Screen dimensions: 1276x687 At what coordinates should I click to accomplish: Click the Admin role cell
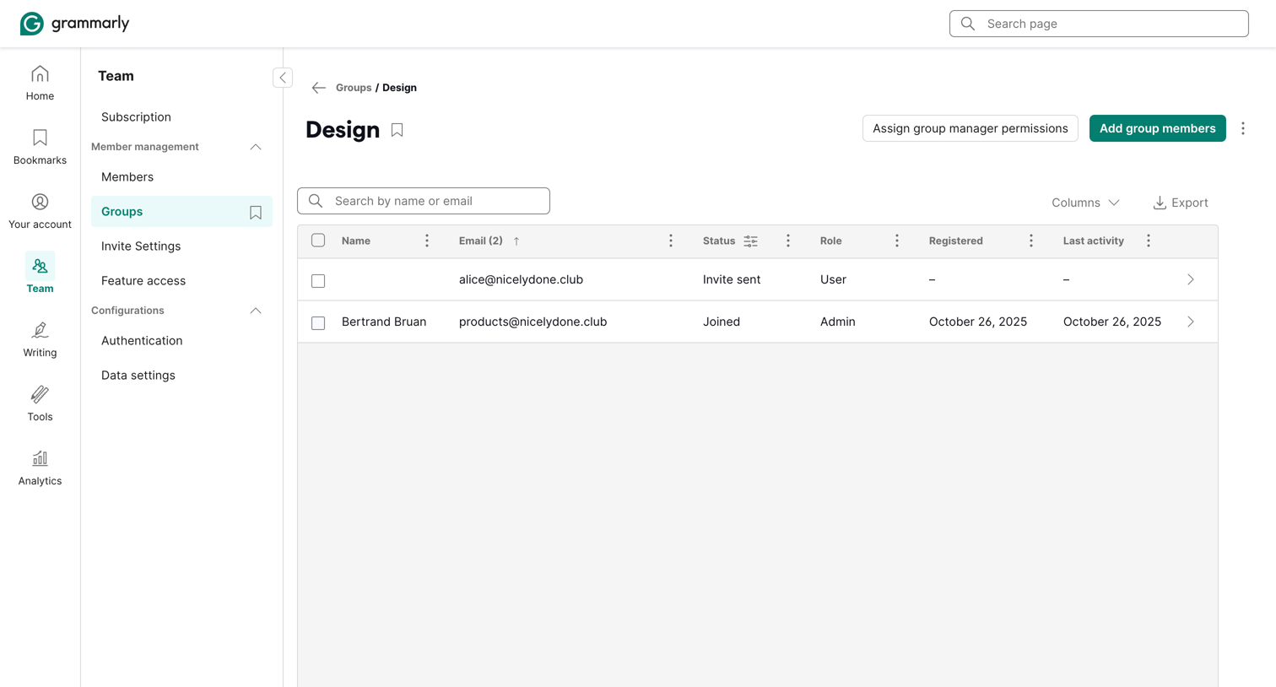838,322
